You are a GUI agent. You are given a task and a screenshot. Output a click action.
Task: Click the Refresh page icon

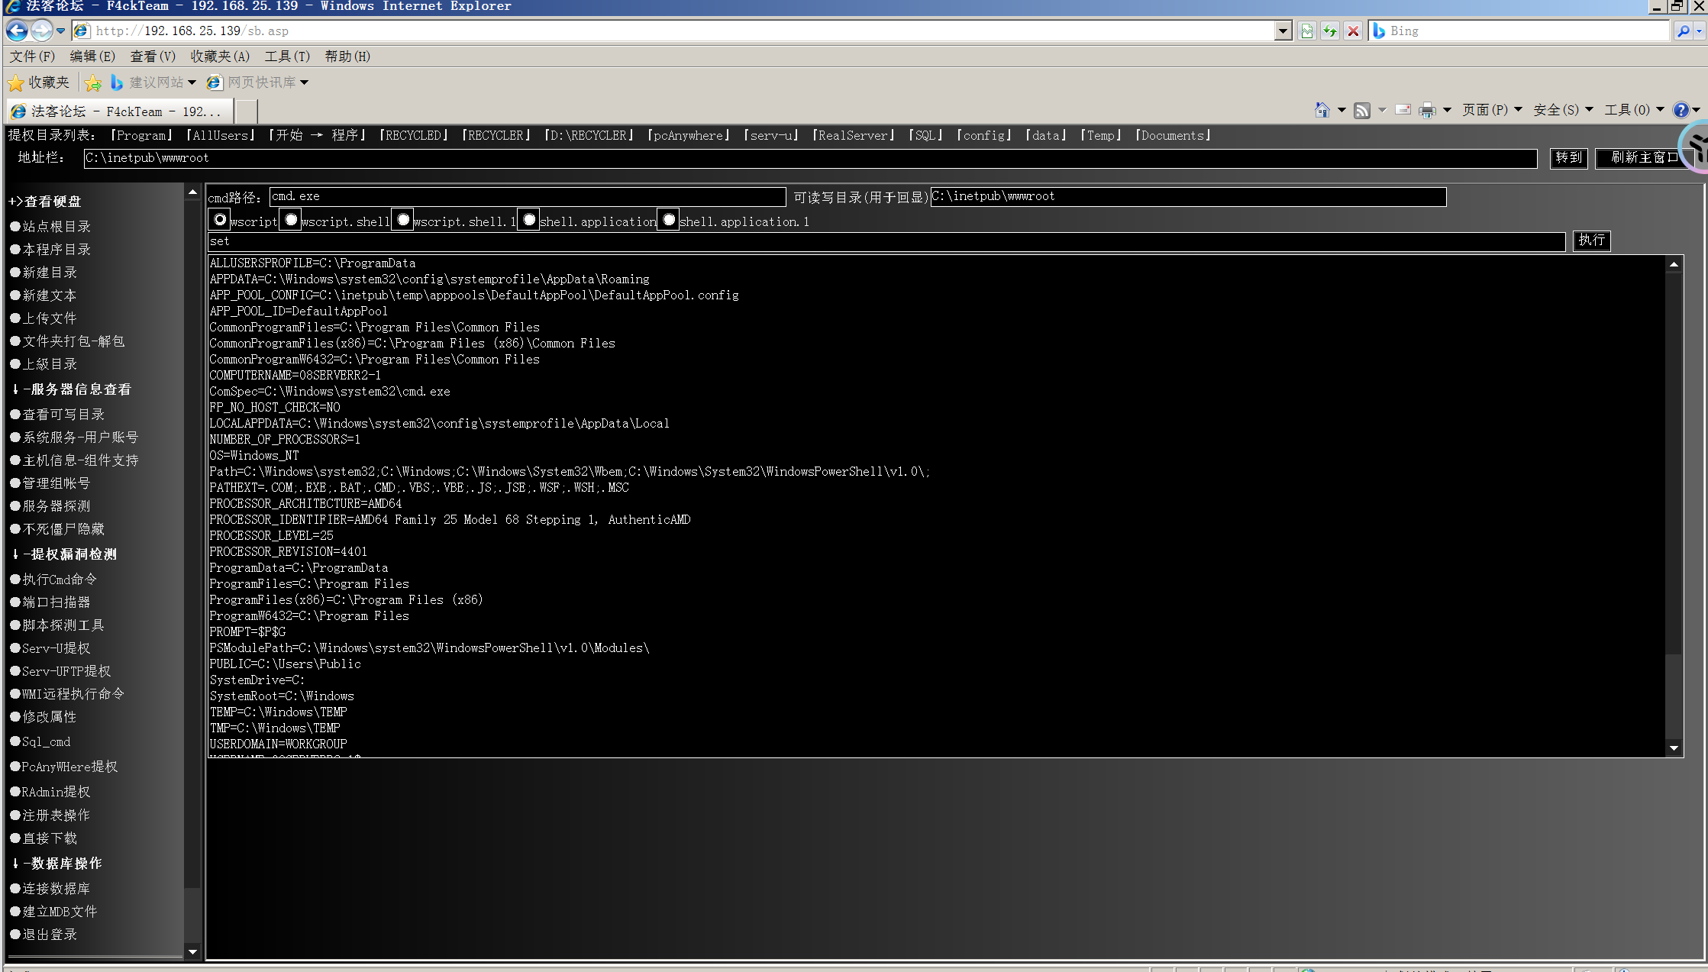(1330, 31)
